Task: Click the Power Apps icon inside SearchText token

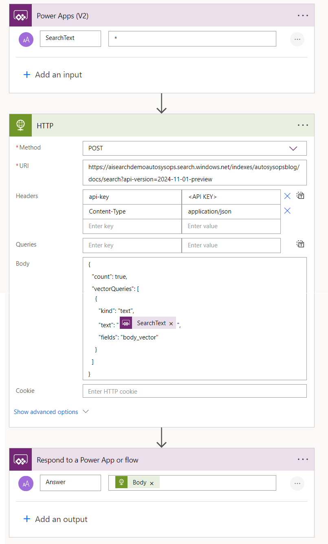Action: 126,323
